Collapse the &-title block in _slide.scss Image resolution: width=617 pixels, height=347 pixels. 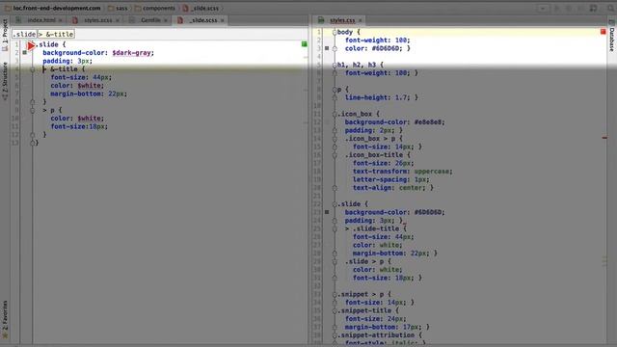[33, 69]
